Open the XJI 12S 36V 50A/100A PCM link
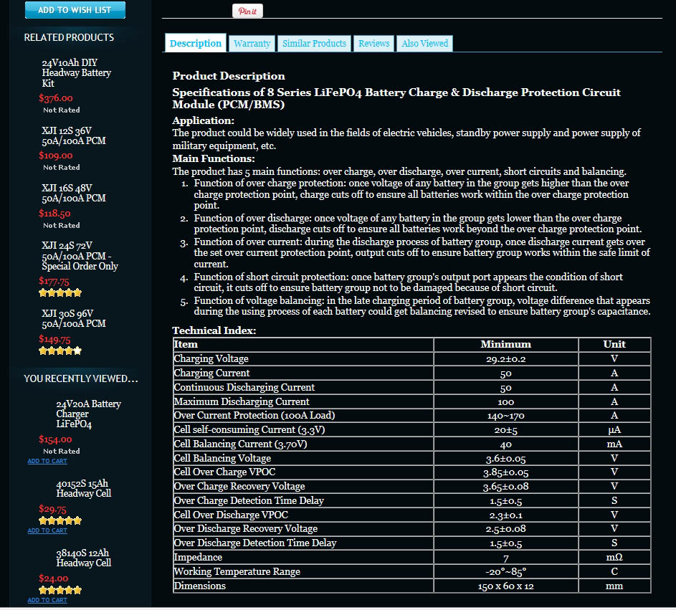The height and width of the screenshot is (610, 676). 74,135
